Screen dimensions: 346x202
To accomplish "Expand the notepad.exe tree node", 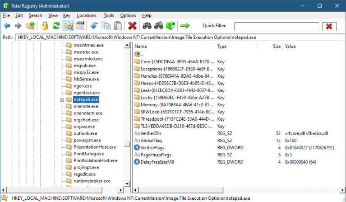I will tap(62, 100).
